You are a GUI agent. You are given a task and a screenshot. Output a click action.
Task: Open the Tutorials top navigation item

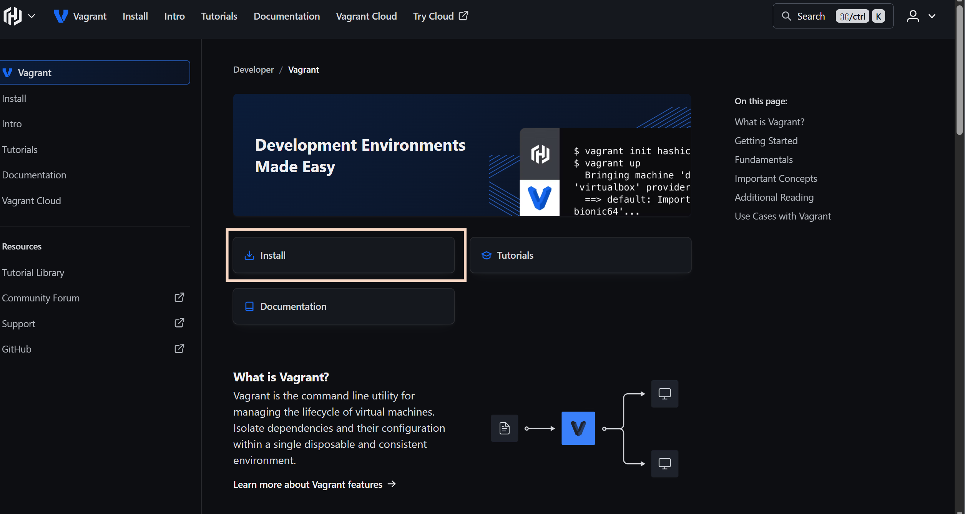[x=219, y=16]
